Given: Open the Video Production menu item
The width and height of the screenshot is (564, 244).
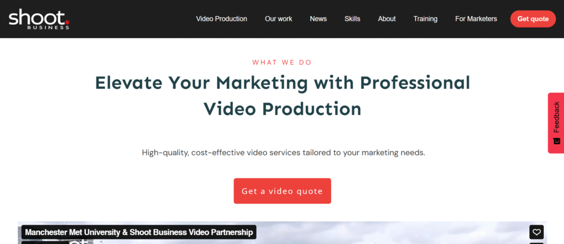Looking at the screenshot, I should 221,19.
